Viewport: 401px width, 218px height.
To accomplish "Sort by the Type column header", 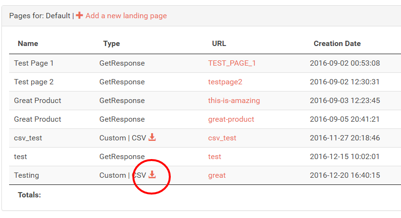I will coord(111,44).
